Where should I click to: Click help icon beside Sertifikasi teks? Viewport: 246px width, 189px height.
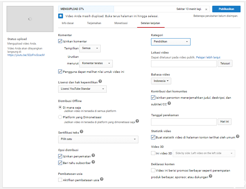pyautogui.click(x=82, y=132)
